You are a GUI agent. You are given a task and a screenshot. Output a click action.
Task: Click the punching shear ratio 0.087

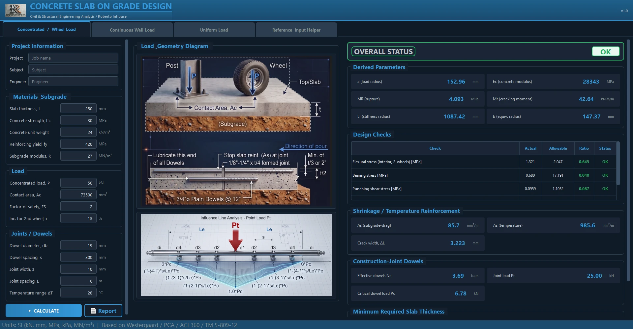tap(584, 189)
